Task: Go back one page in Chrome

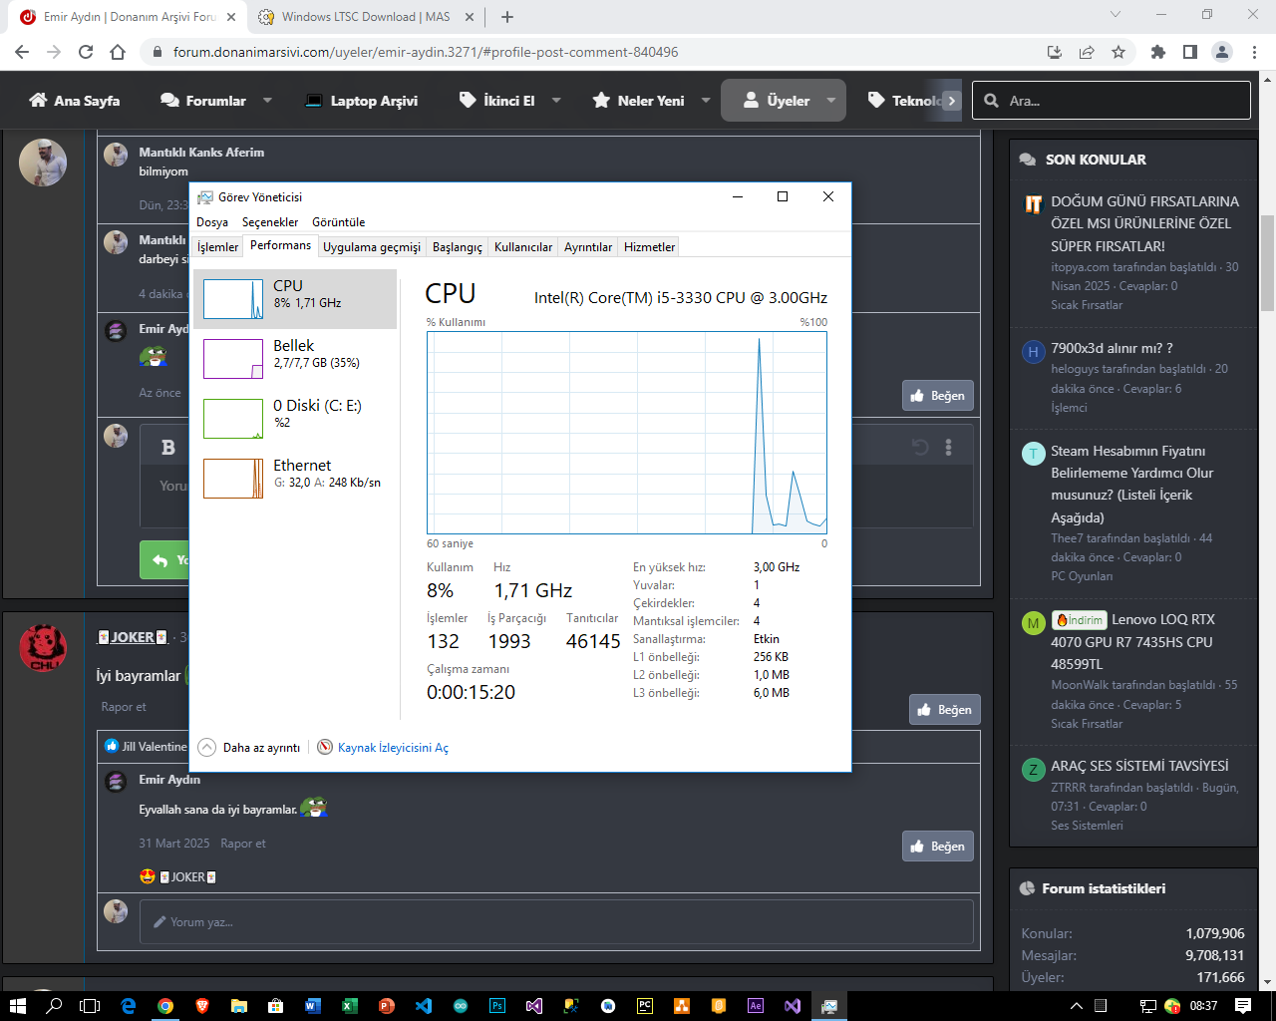Action: click(x=22, y=52)
